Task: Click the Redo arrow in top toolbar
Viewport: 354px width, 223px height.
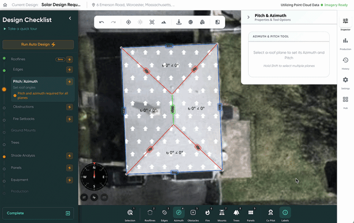Action: tap(114, 22)
